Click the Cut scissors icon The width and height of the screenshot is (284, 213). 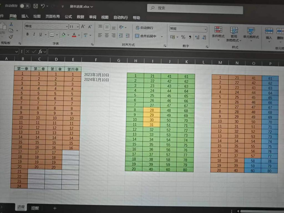[11, 24]
